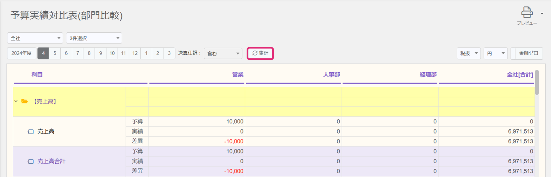Viewport: 551px width, 177px height.
Task: Open the arrow menu beside the preview printer
Action: tap(542, 14)
